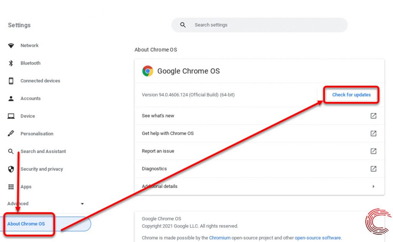Viewport: 393px width, 242px height.
Task: Expand the Advanced section dropdown arrow
Action: [x=82, y=204]
